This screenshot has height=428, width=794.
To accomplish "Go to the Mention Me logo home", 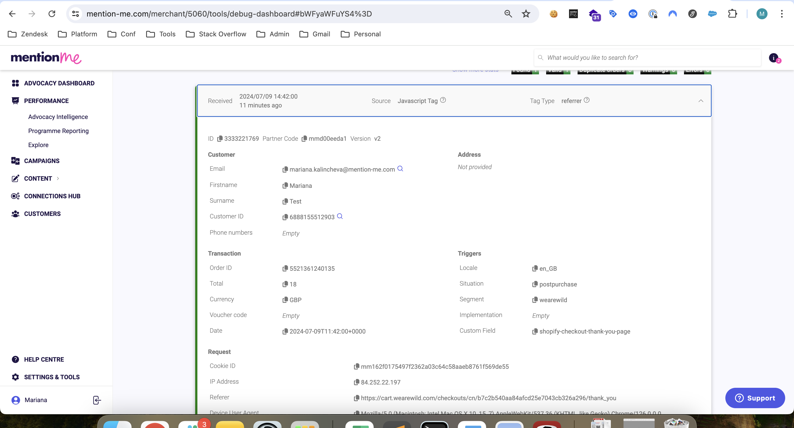I will click(46, 58).
